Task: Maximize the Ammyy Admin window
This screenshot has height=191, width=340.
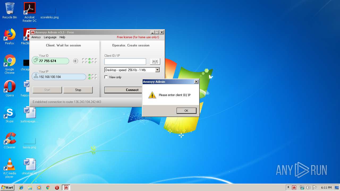Action: 157,32
